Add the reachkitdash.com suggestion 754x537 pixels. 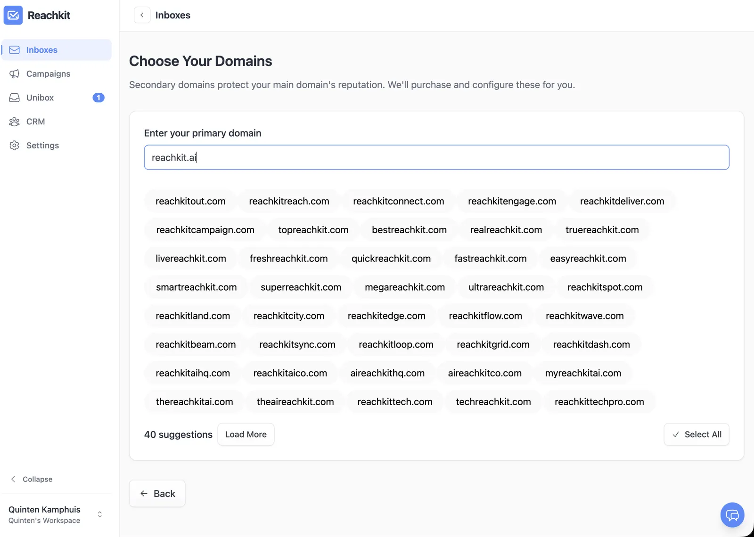[591, 345]
